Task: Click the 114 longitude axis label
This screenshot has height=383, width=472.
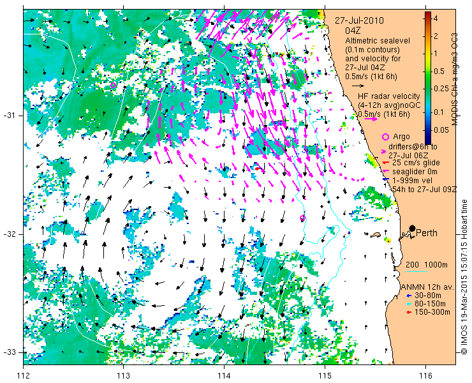Action: click(225, 376)
